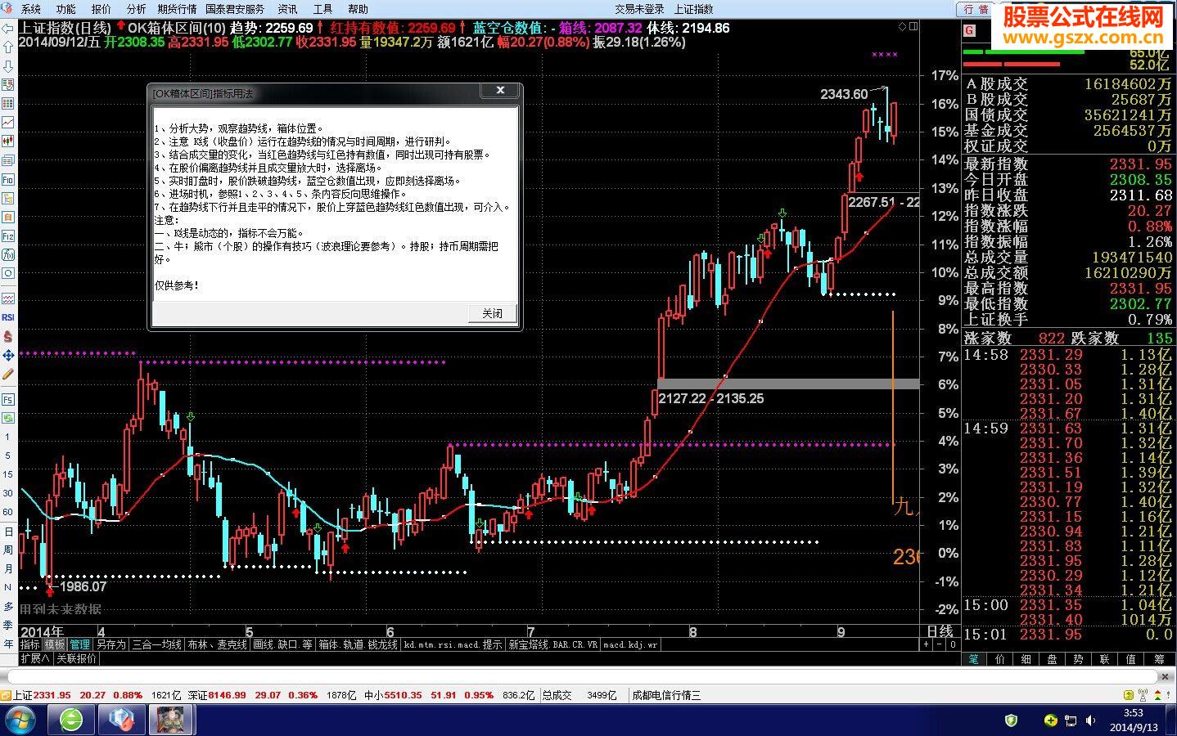Image resolution: width=1177 pixels, height=736 pixels.
Task: Select the 三合一均线 template
Action: click(x=156, y=644)
